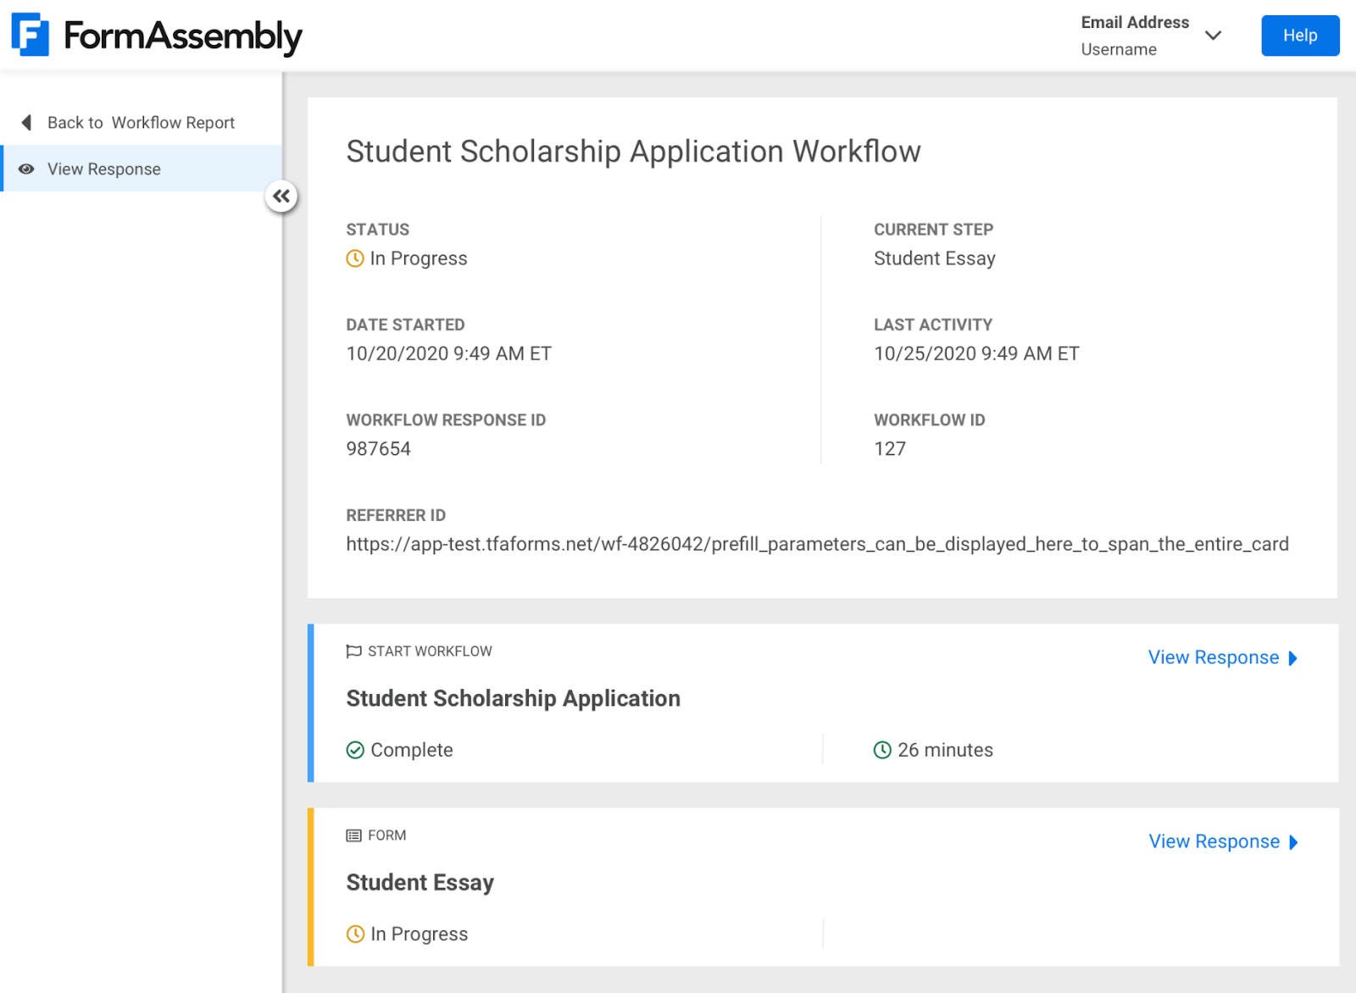Click the arrow next to Student Essay View Response
Screen dimensions: 1356x993
1293,842
